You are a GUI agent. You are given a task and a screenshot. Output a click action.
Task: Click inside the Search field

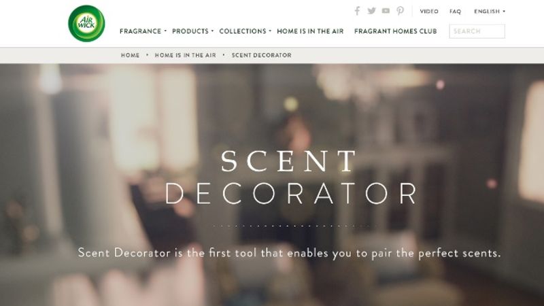pos(477,31)
